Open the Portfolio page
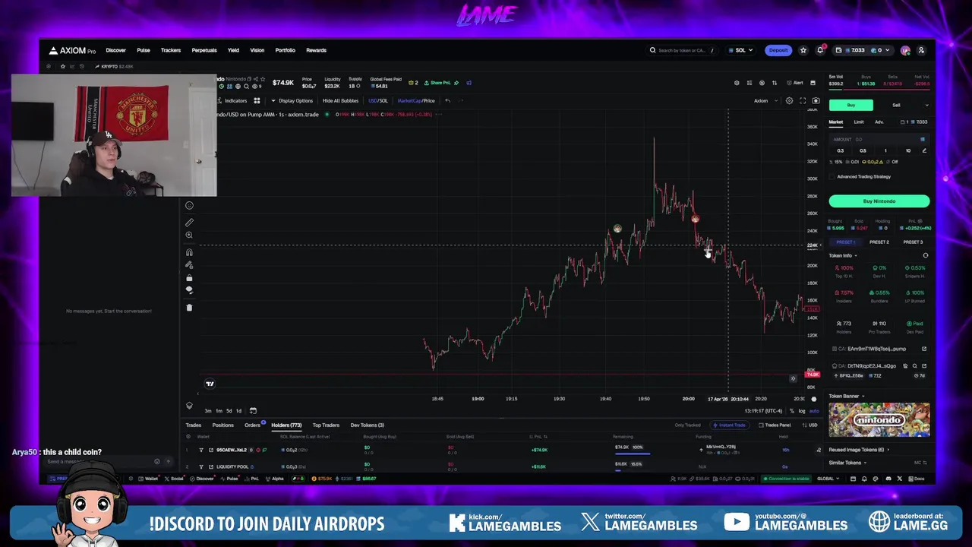The height and width of the screenshot is (547, 972). pos(285,50)
